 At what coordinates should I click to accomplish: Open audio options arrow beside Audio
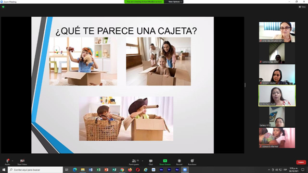pyautogui.click(x=13, y=161)
